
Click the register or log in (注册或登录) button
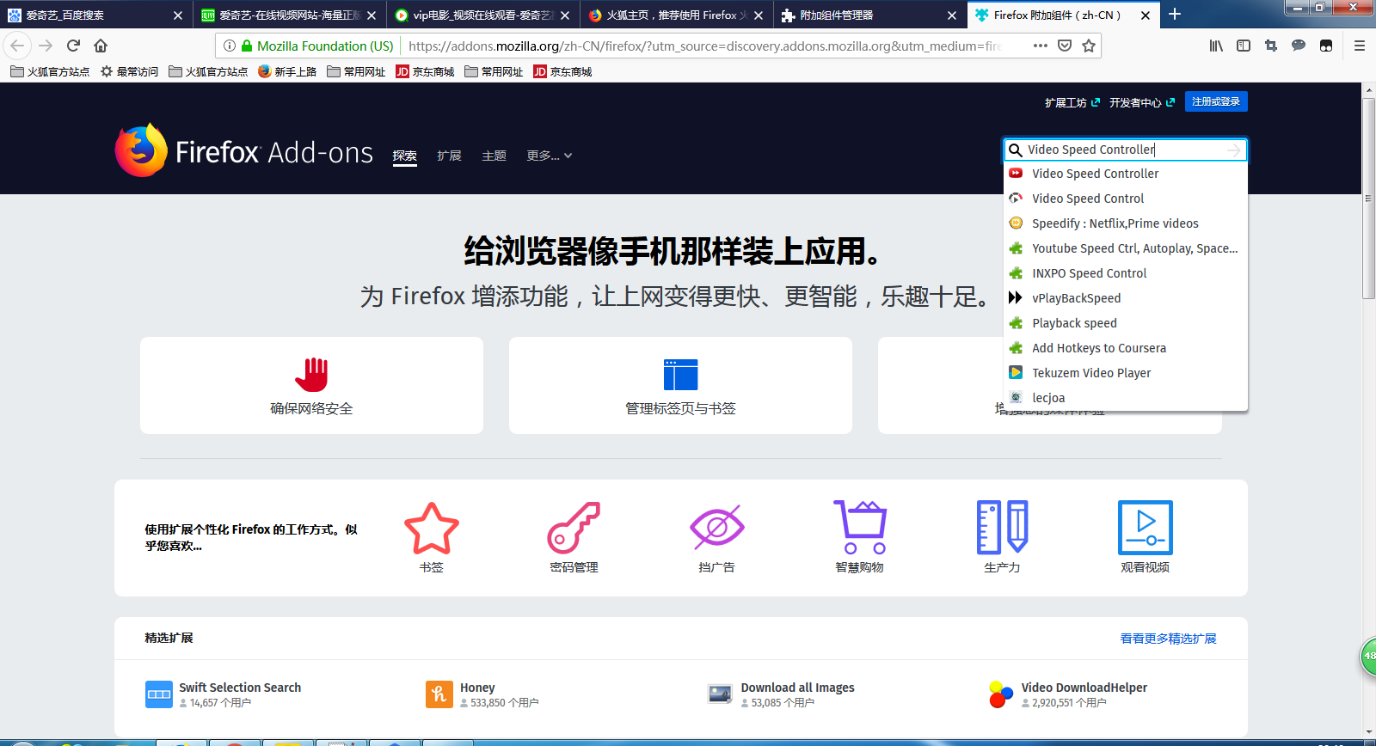point(1216,101)
